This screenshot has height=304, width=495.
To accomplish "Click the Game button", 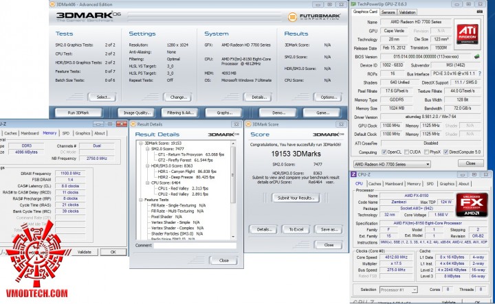I will pos(322,113).
